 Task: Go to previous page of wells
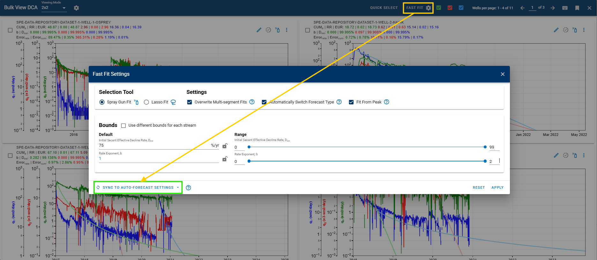coord(522,8)
